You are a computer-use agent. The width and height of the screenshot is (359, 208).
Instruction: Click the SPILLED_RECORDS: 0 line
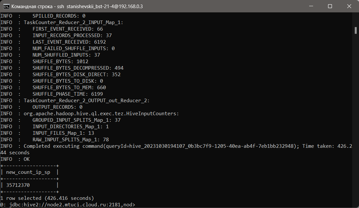(x=59, y=16)
